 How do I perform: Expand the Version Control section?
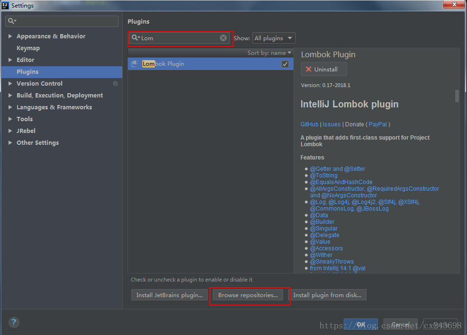[x=10, y=84]
